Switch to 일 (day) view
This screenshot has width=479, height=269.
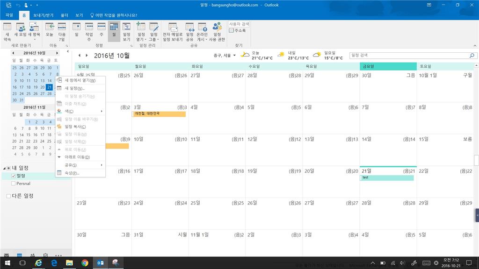click(76, 29)
